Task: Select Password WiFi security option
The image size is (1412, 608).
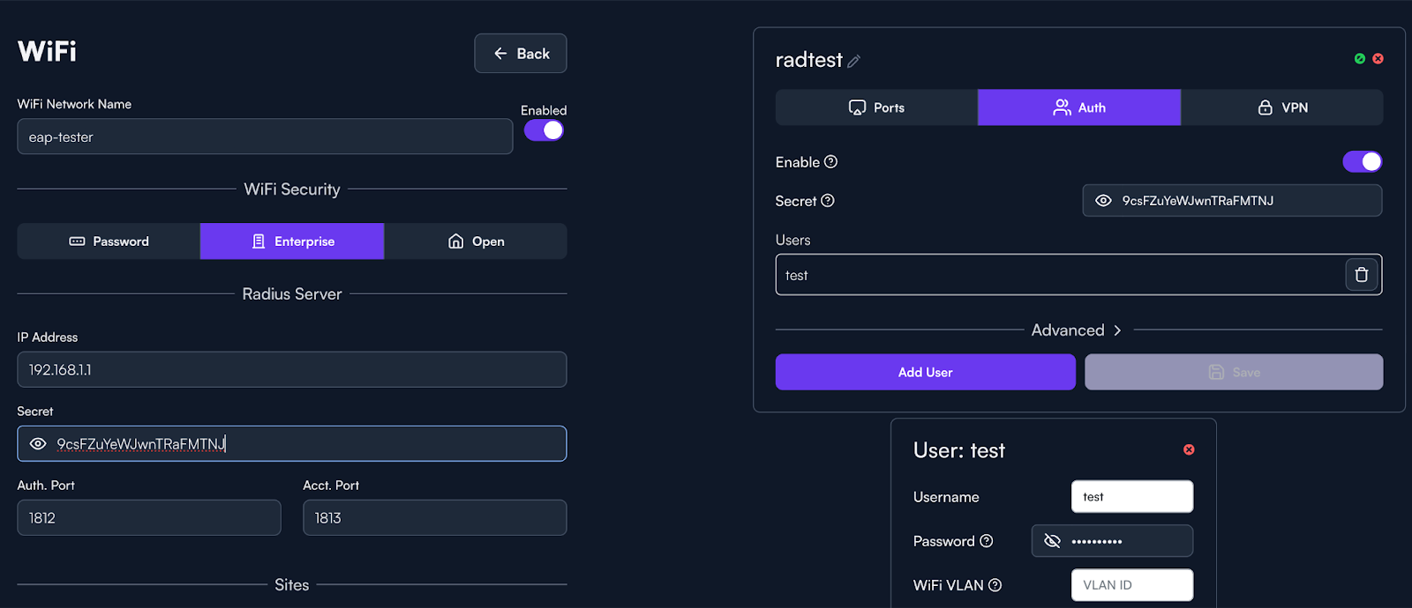Action: tap(109, 241)
